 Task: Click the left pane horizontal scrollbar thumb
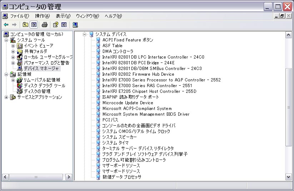point(36,177)
